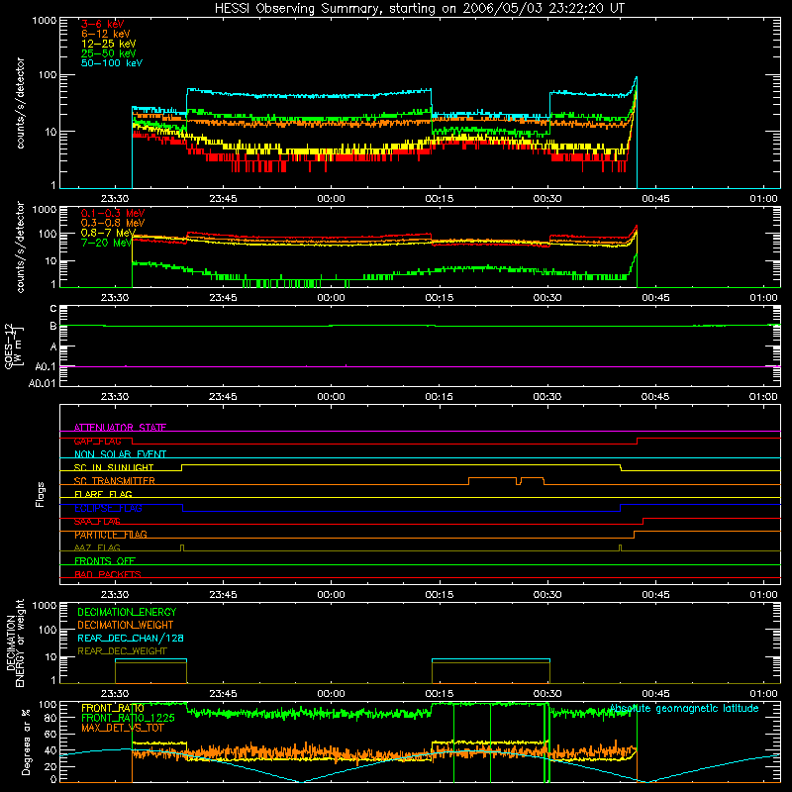The image size is (792, 792).
Task: Click the B level tick on GOES axis
Action: [x=53, y=326]
